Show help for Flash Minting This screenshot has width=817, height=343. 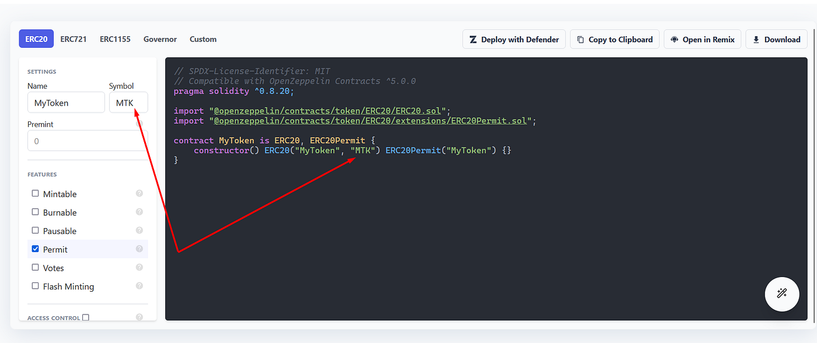point(139,286)
